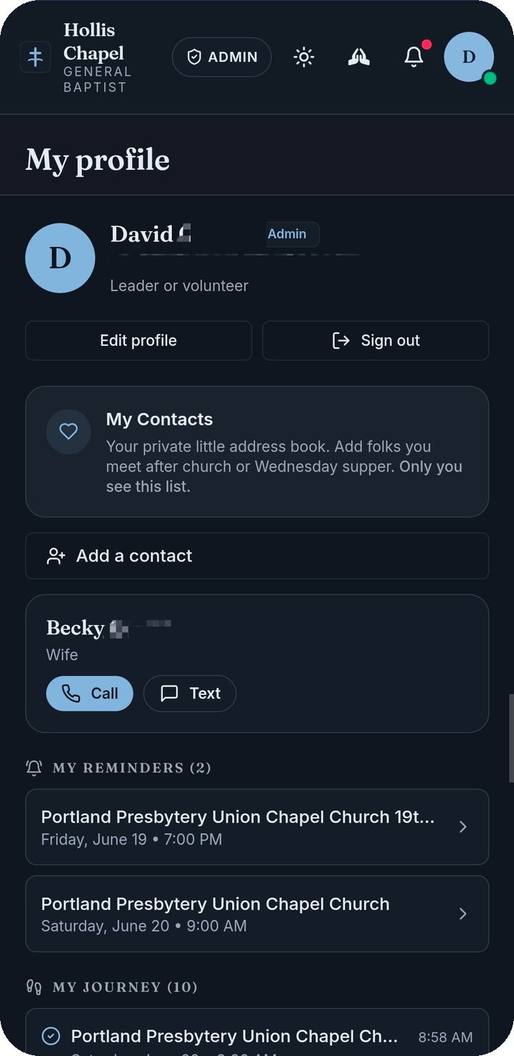Sign out of the account
The width and height of the screenshot is (514, 1056).
[376, 340]
